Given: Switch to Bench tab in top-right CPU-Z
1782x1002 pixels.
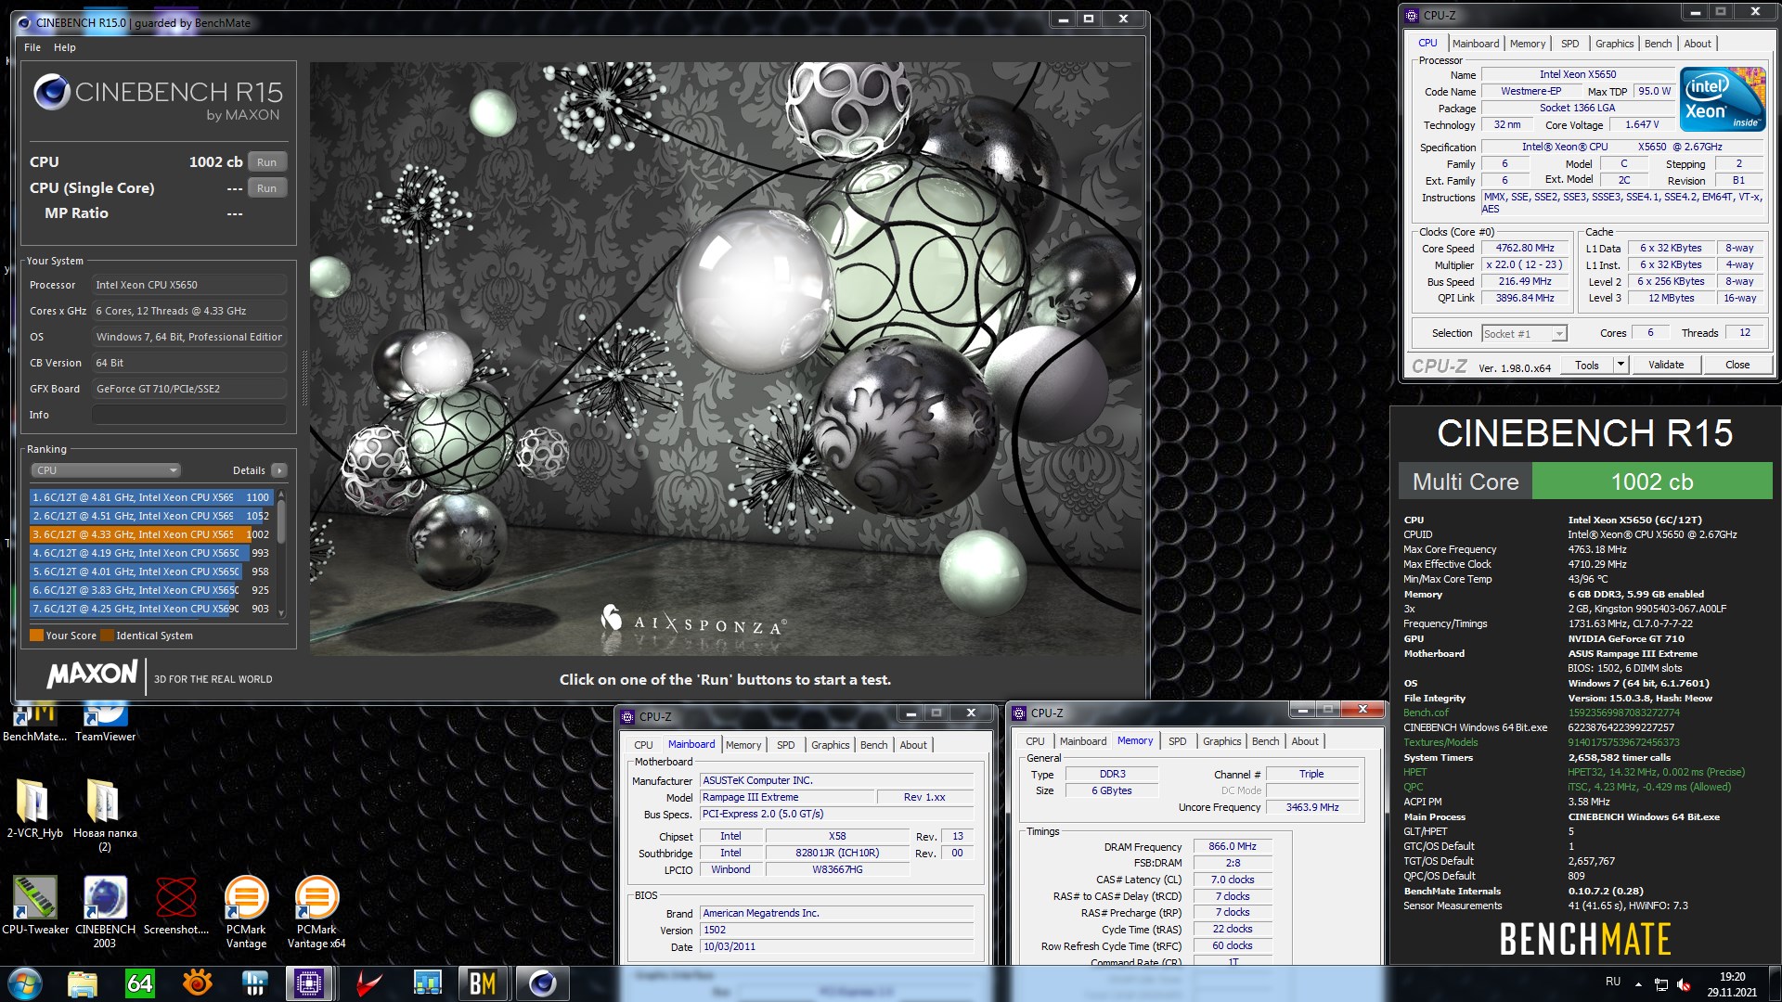Looking at the screenshot, I should [1658, 44].
